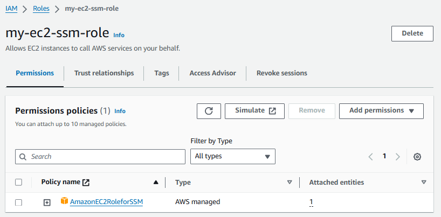Go to next page of policies

[x=398, y=157]
